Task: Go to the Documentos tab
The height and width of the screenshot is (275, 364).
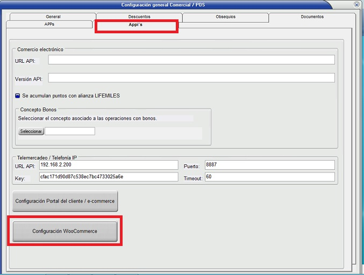Action: (312, 17)
